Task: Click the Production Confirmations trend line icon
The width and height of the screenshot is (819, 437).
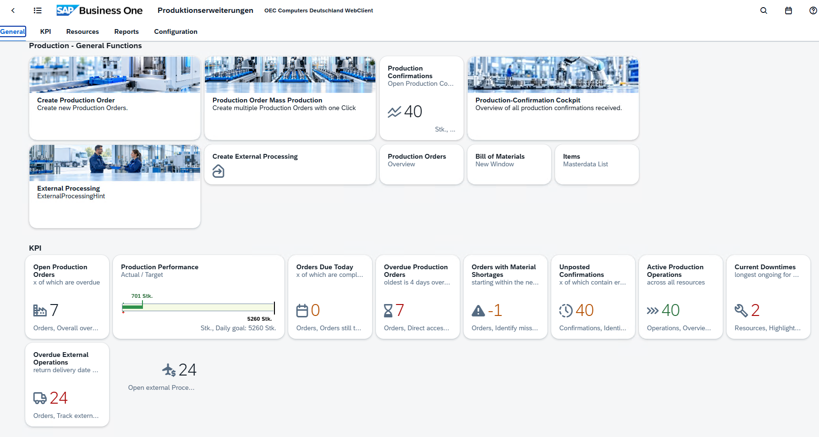Action: pyautogui.click(x=394, y=112)
